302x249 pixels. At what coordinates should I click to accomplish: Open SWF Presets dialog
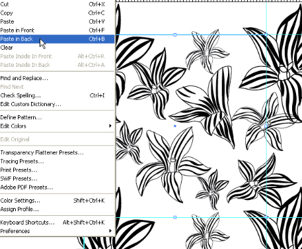[x=57, y=179]
